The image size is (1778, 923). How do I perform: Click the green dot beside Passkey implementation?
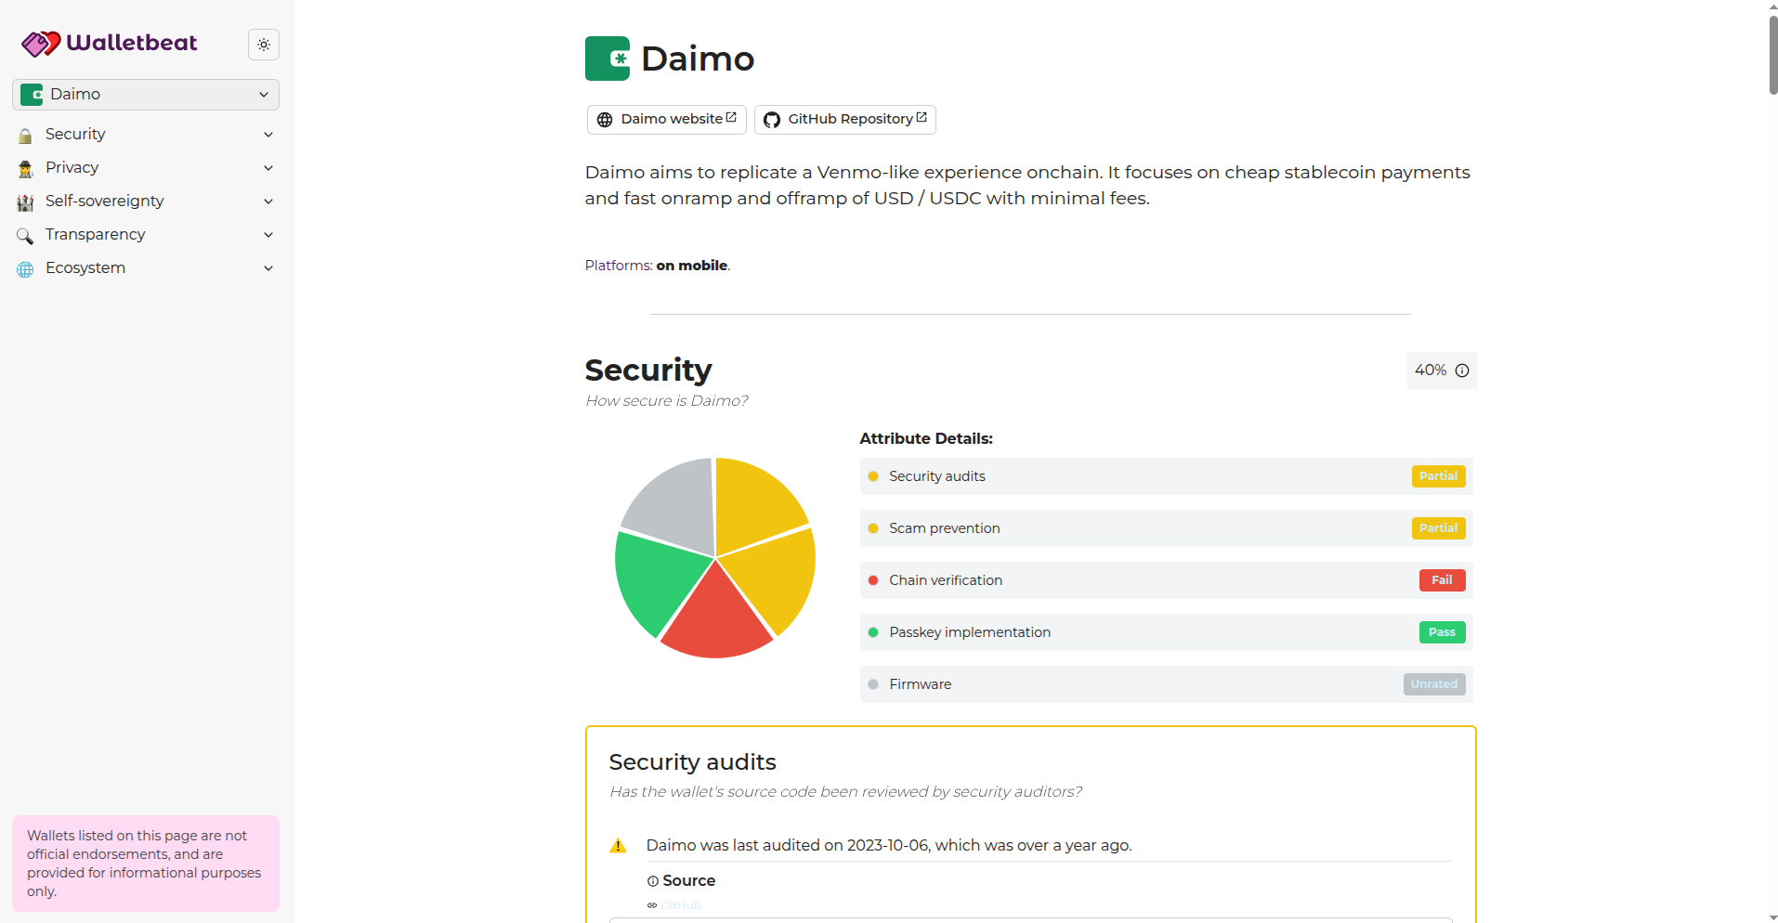pos(873,632)
